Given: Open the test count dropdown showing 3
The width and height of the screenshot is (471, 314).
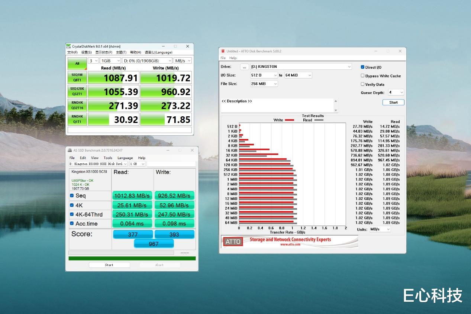Looking at the screenshot, I should [93, 61].
